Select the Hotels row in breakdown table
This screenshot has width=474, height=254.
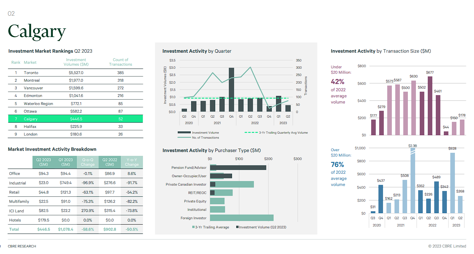click(75, 220)
